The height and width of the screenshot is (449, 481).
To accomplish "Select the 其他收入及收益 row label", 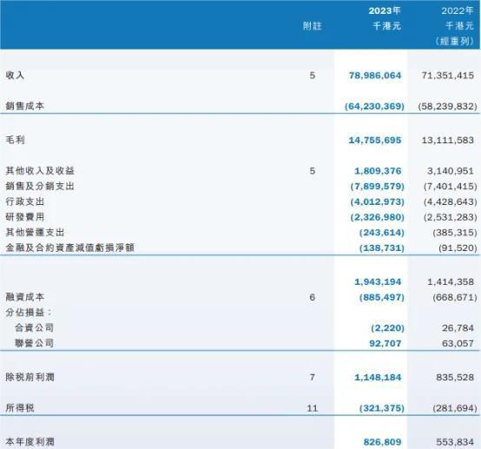I will point(40,170).
